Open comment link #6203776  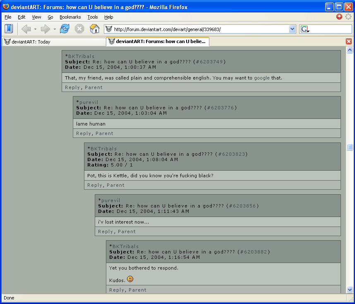(x=221, y=108)
